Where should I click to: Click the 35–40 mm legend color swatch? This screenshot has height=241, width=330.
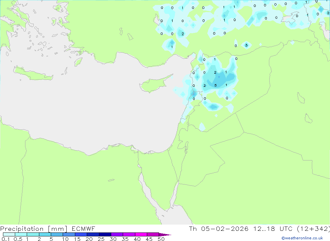tap(129, 234)
